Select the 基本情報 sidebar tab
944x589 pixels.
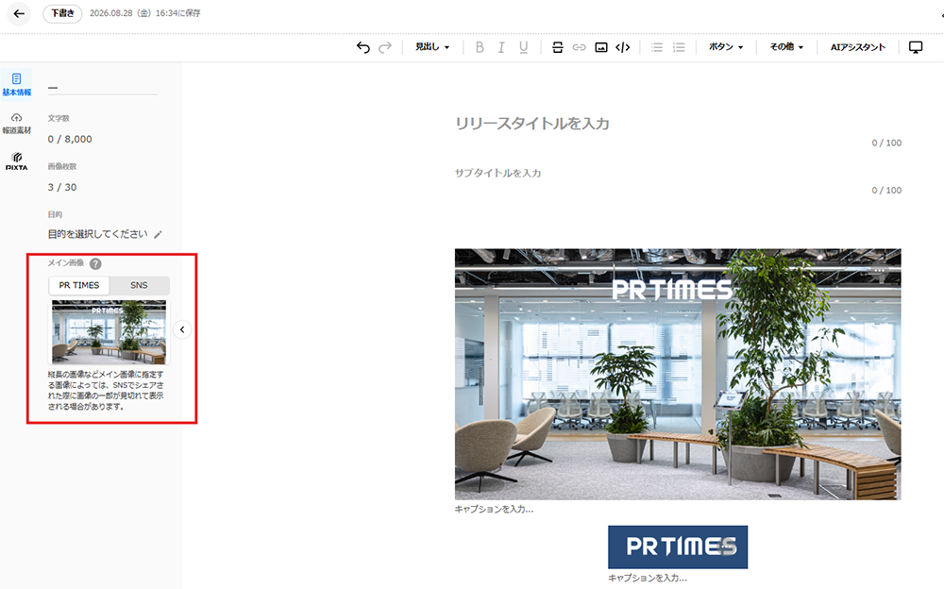pos(16,84)
